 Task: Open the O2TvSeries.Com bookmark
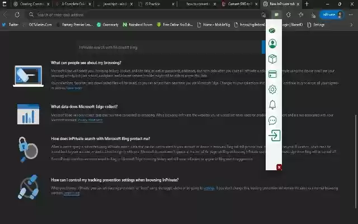[x=37, y=25]
